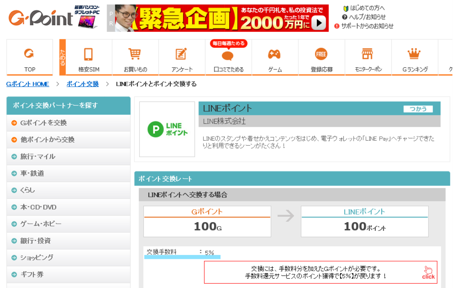Screen dimensions: 454x288
Task: Select Gポイントを交換 in the sidebar
Action: point(69,123)
